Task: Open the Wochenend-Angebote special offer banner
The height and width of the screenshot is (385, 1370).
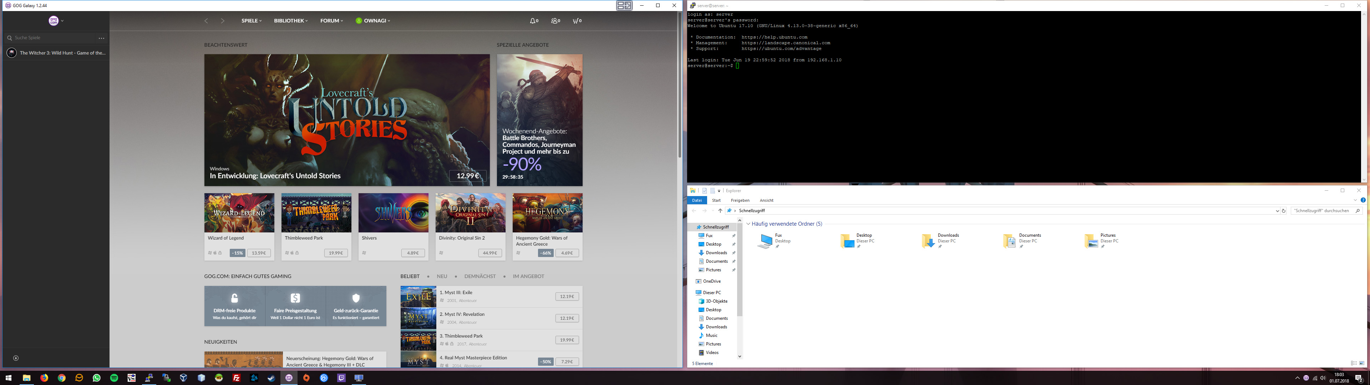Action: (x=540, y=120)
